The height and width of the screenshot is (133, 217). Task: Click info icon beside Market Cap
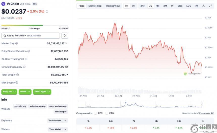[17, 43]
